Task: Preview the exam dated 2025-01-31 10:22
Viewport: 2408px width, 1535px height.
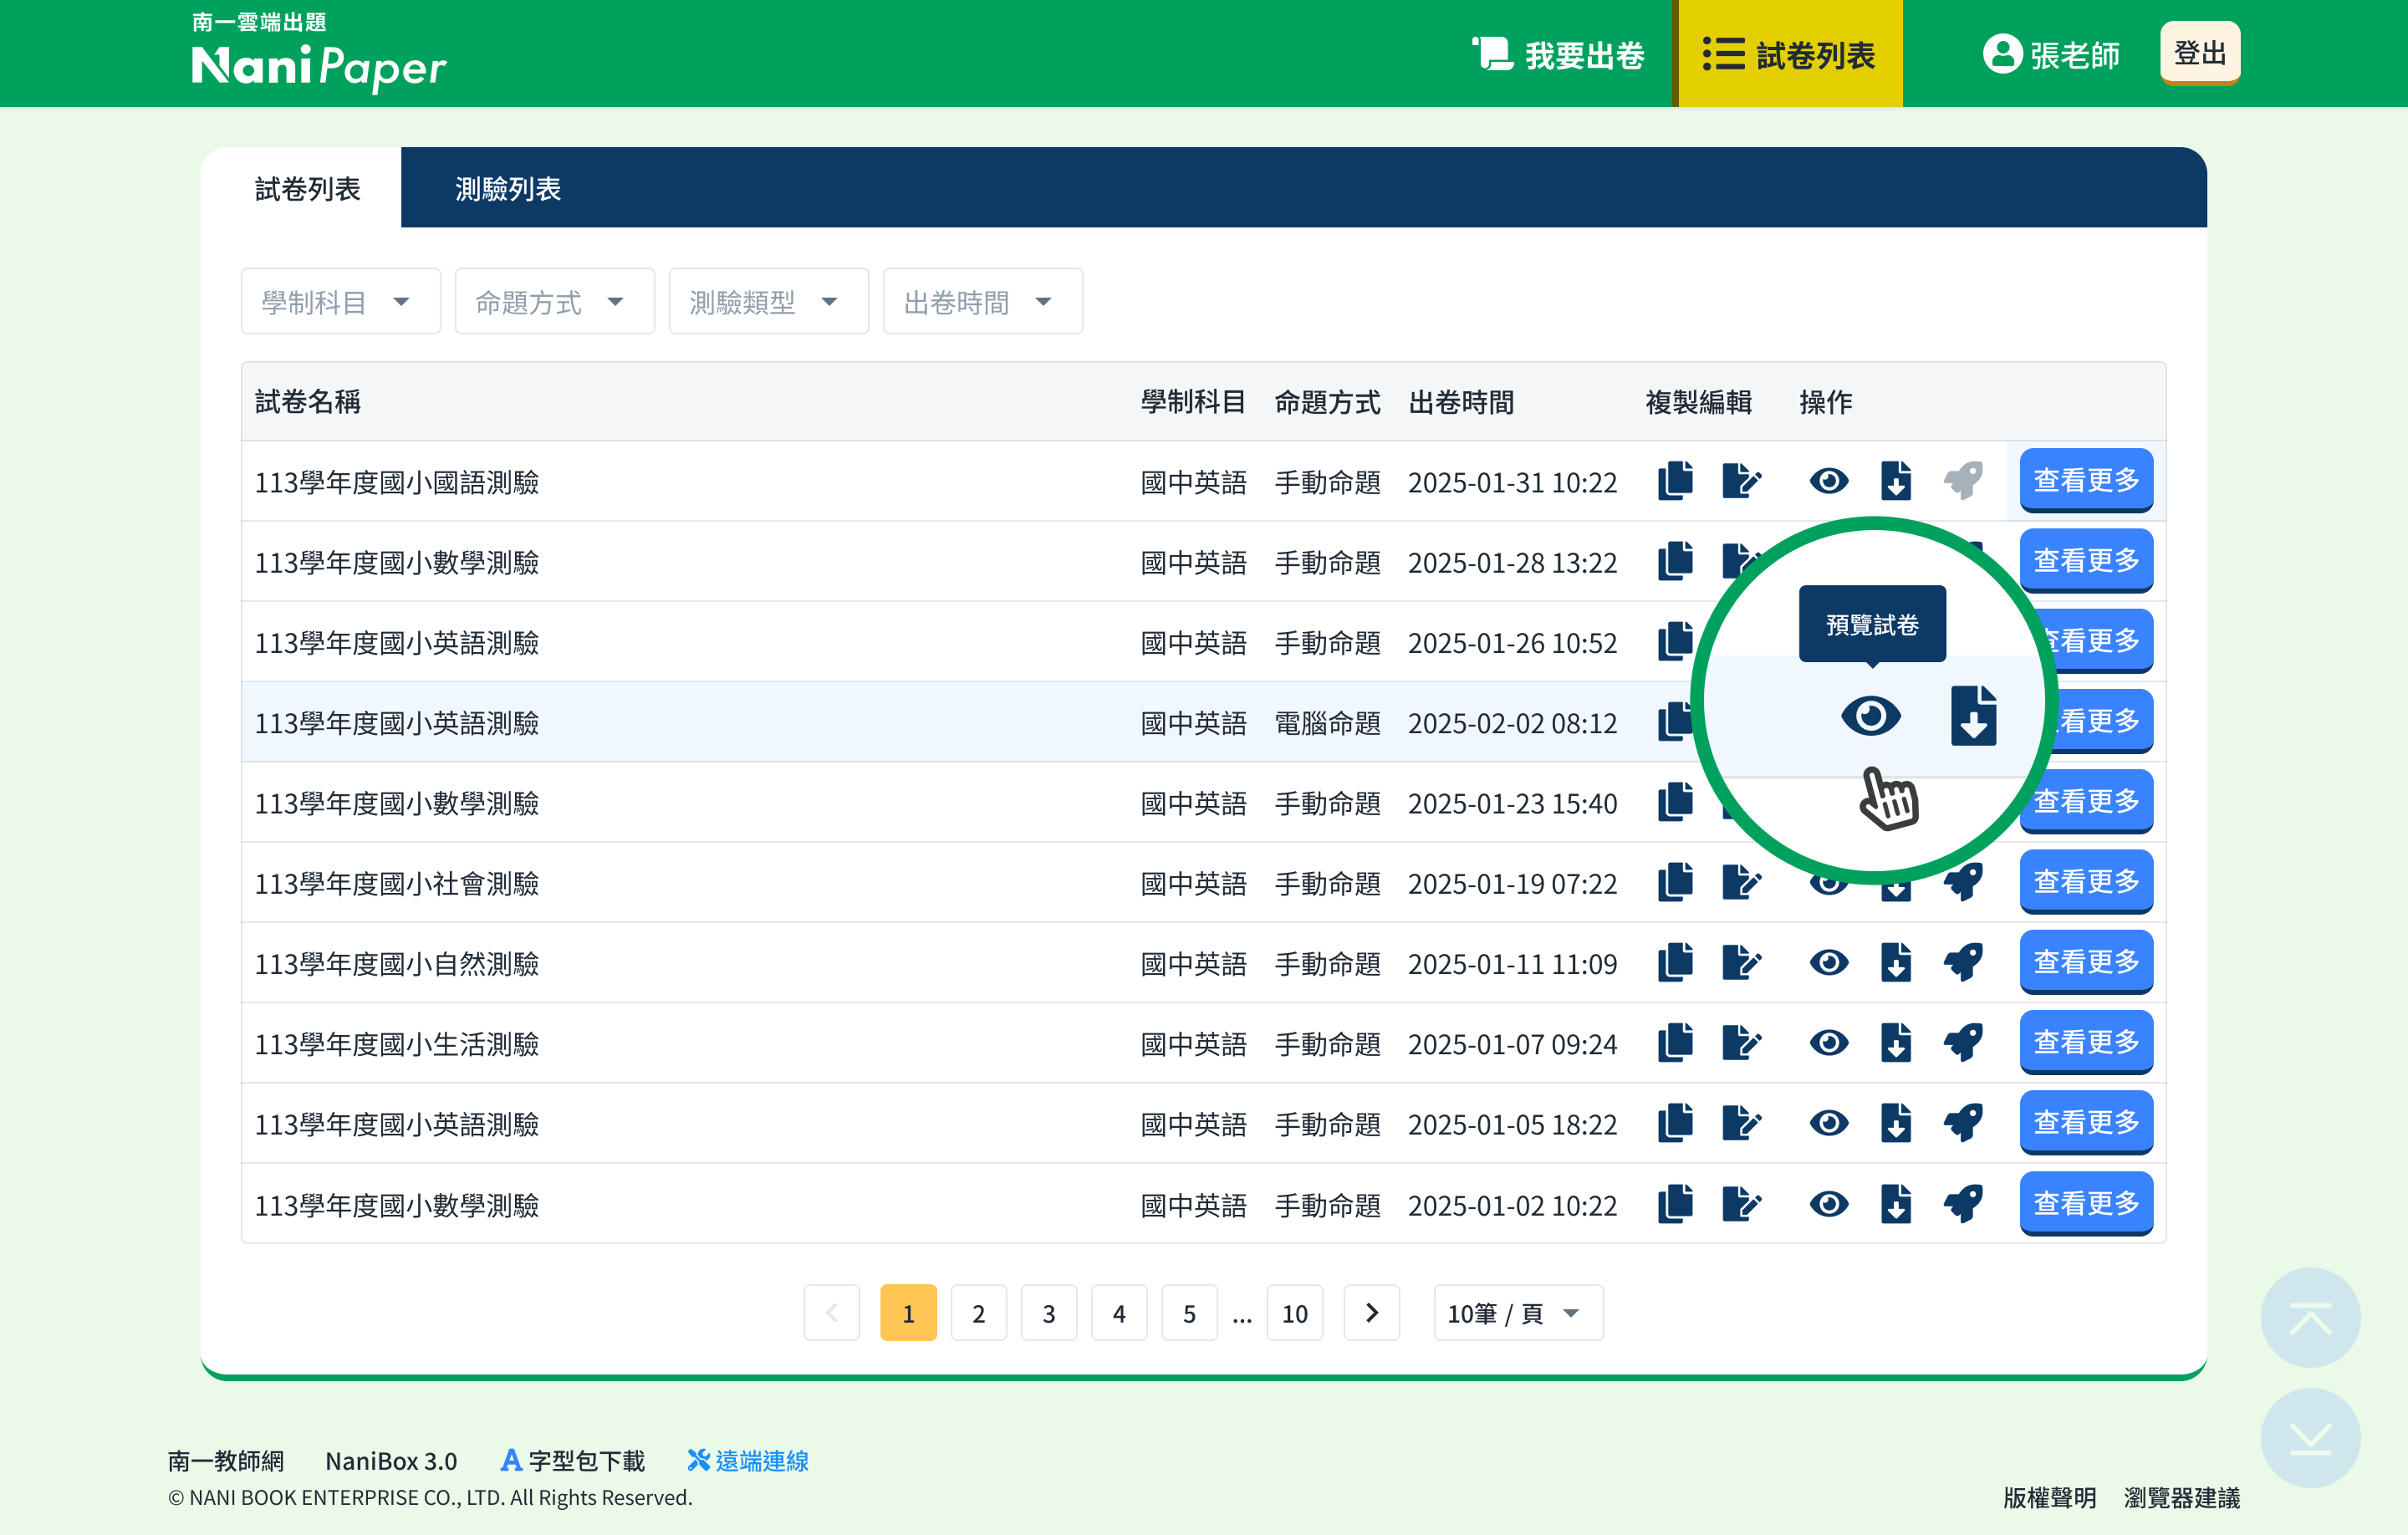Action: [1829, 481]
